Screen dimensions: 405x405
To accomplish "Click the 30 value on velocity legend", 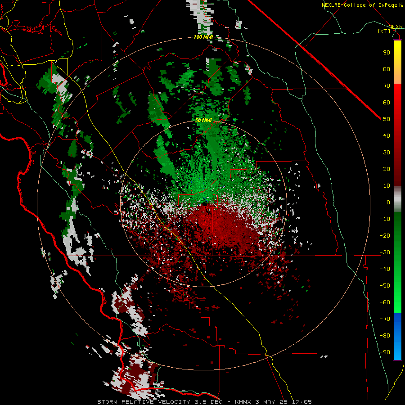I will point(387,153).
